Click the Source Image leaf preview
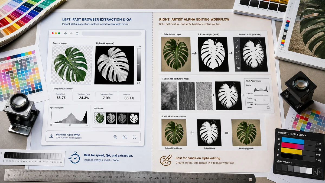The height and width of the screenshot is (183, 325). click(72, 65)
